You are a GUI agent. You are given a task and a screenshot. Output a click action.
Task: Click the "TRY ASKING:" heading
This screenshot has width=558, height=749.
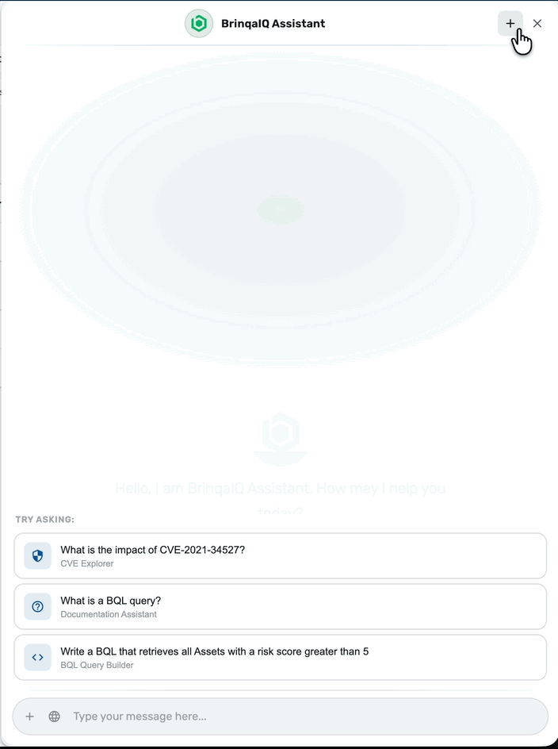pyautogui.click(x=45, y=519)
